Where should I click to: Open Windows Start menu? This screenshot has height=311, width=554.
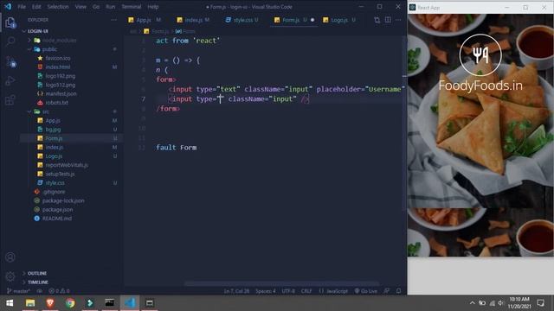[x=10, y=303]
